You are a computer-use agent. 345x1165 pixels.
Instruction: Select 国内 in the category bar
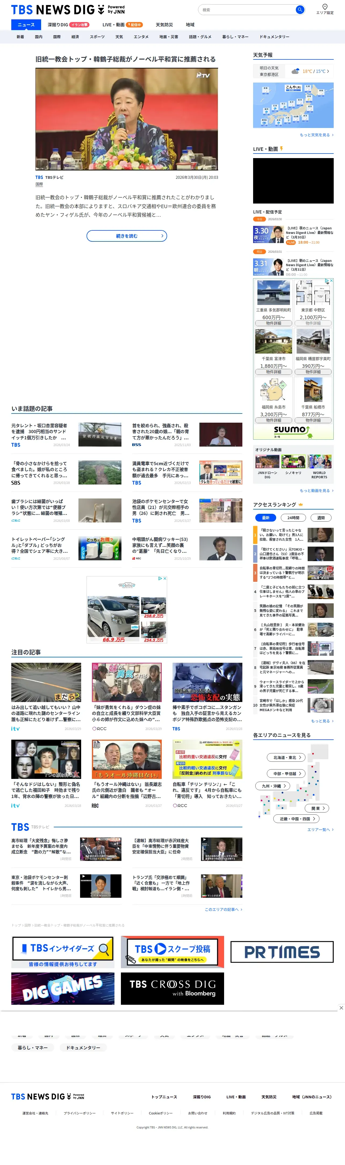click(x=38, y=37)
